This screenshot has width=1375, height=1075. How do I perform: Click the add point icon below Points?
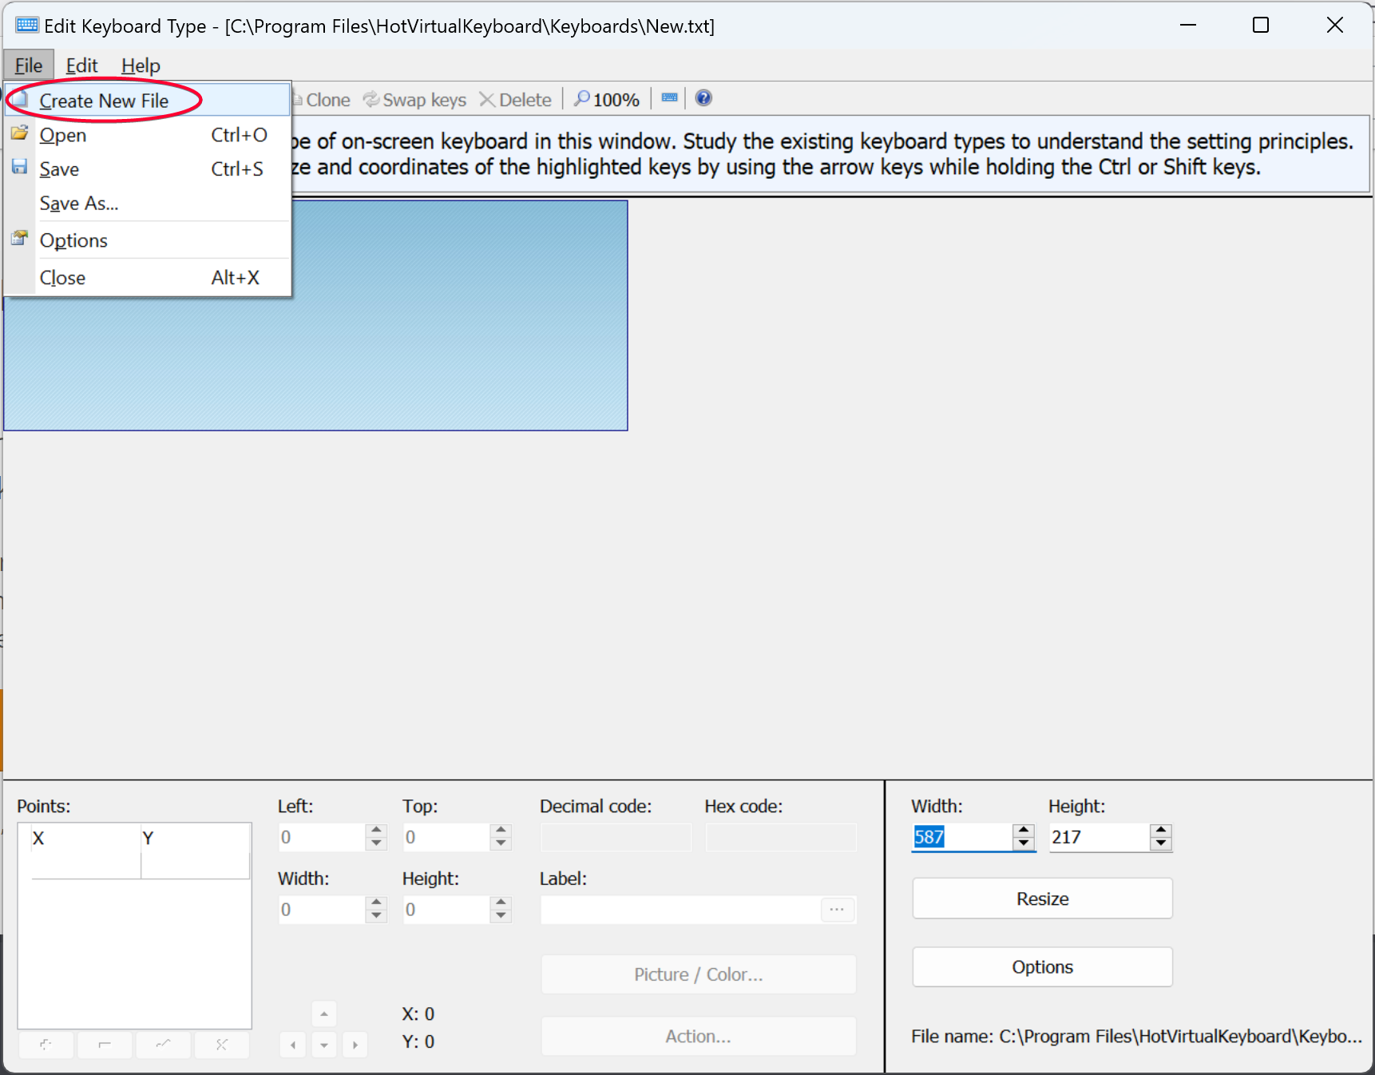(x=46, y=1044)
